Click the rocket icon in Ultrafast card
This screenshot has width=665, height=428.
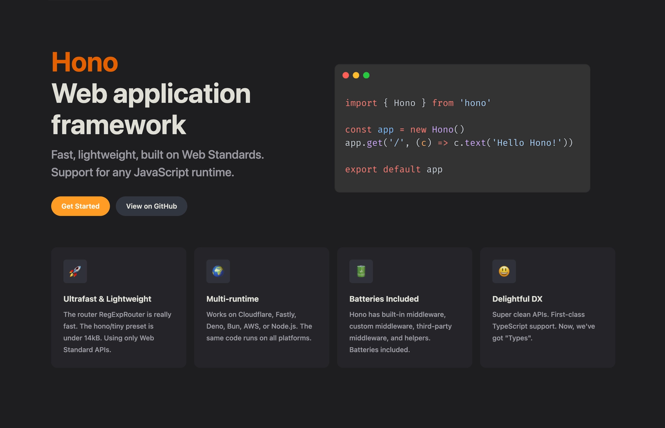(x=75, y=271)
